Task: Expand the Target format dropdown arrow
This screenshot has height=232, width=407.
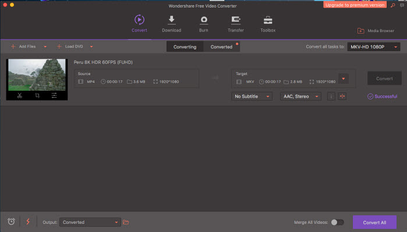Action: click(344, 78)
